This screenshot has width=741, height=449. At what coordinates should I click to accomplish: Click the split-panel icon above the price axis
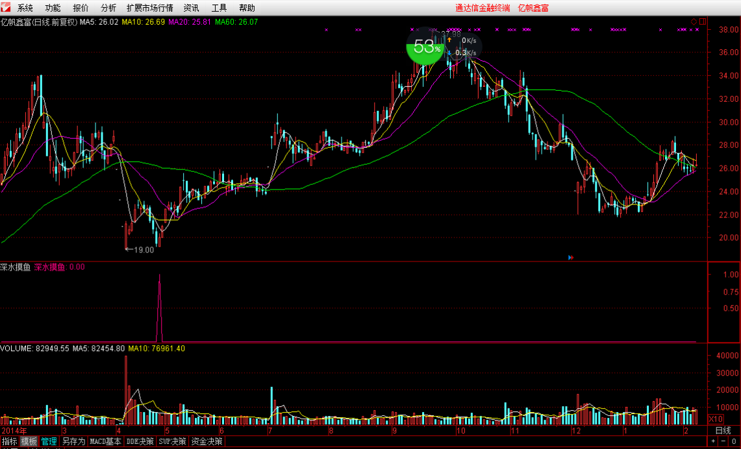703,21
